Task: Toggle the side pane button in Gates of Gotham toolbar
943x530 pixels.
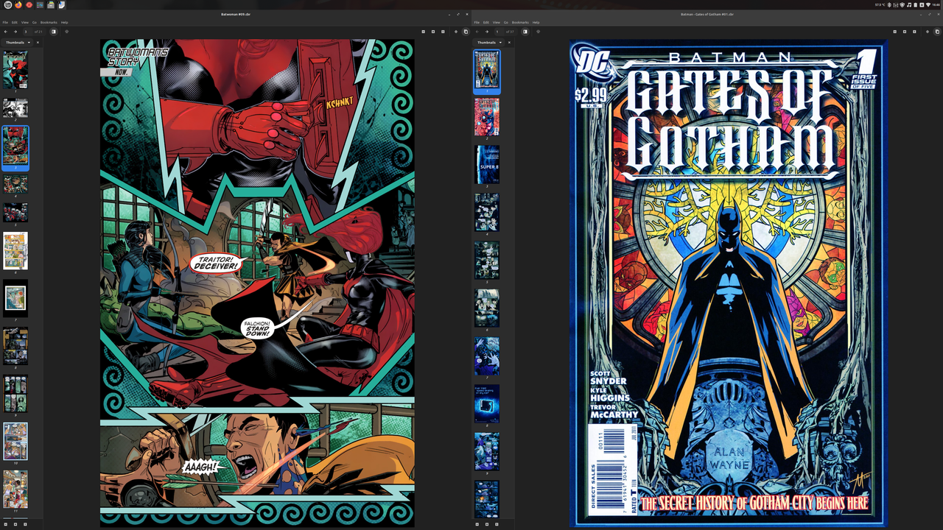Action: click(x=525, y=32)
